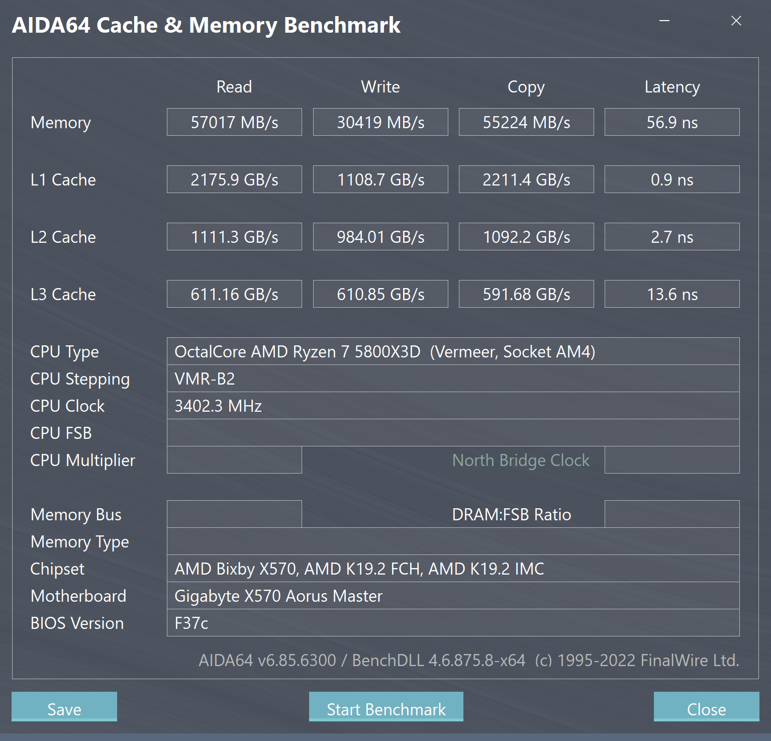
Task: Select the empty CPU Multiplier box
Action: point(234,460)
